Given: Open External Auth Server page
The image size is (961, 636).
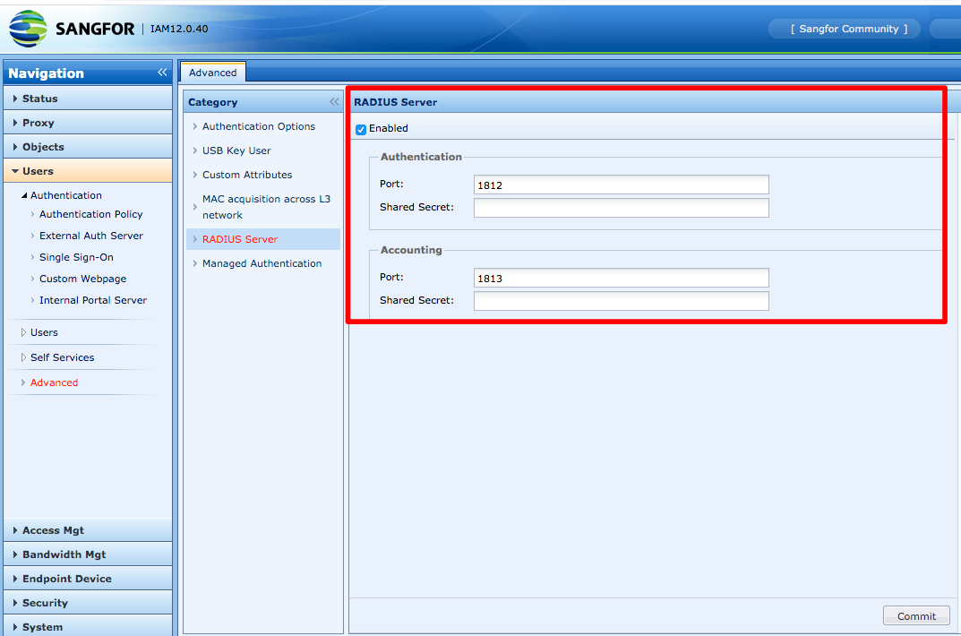Looking at the screenshot, I should 90,236.
